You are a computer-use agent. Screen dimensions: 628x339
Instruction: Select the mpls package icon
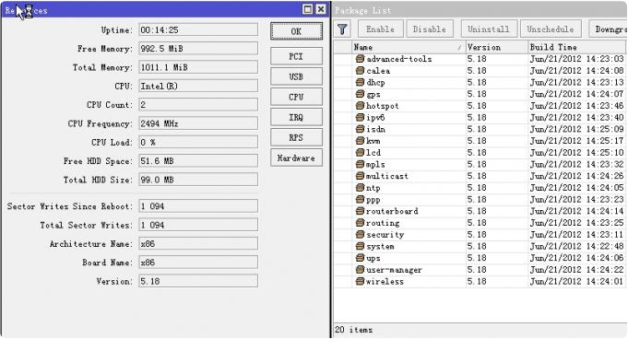pyautogui.click(x=360, y=164)
